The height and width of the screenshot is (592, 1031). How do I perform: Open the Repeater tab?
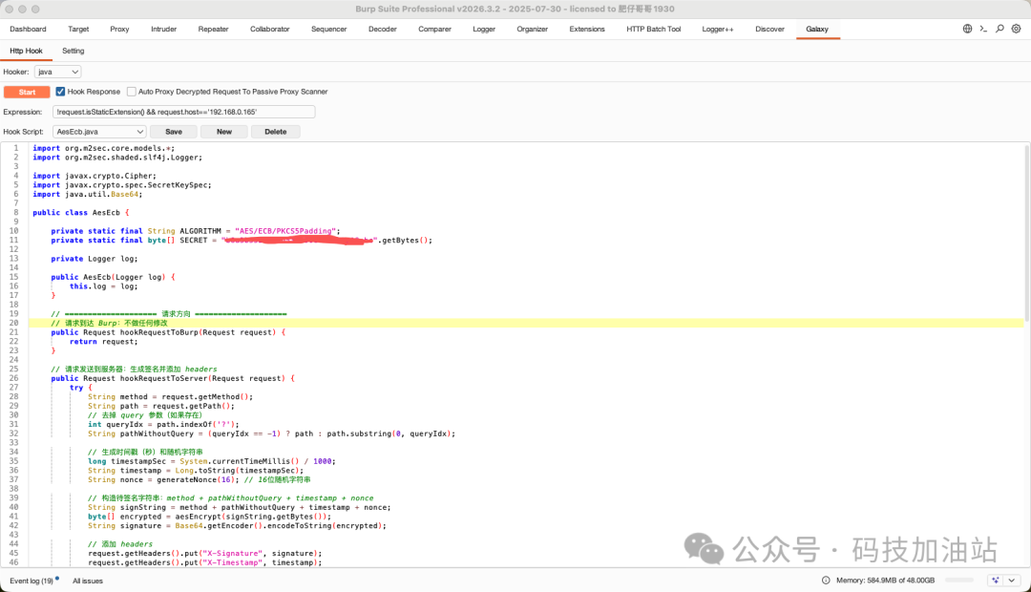coord(213,29)
